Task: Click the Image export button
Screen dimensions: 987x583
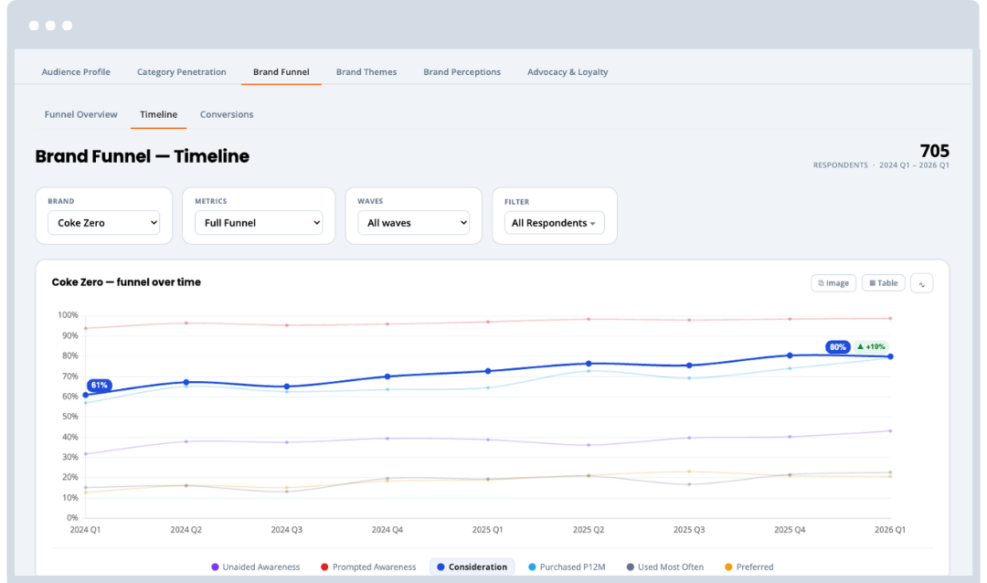Action: [x=833, y=283]
